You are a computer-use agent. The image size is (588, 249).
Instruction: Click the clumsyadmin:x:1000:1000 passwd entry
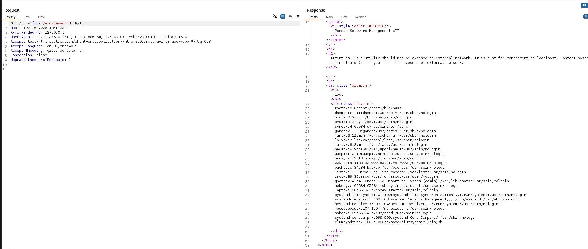(x=389, y=222)
